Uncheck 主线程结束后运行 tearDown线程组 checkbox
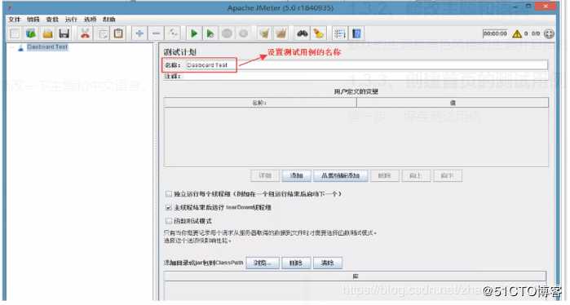 [168, 208]
